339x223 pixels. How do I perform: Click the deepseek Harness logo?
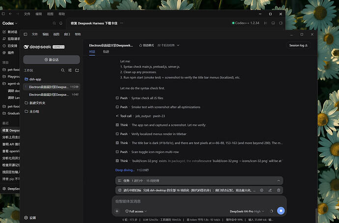tap(44, 47)
